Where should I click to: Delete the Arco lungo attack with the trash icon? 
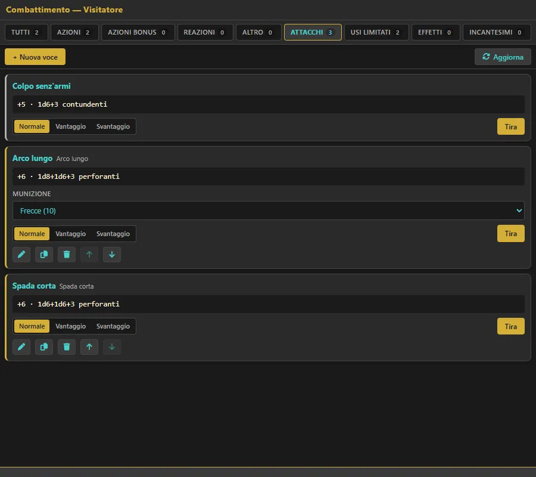(66, 255)
